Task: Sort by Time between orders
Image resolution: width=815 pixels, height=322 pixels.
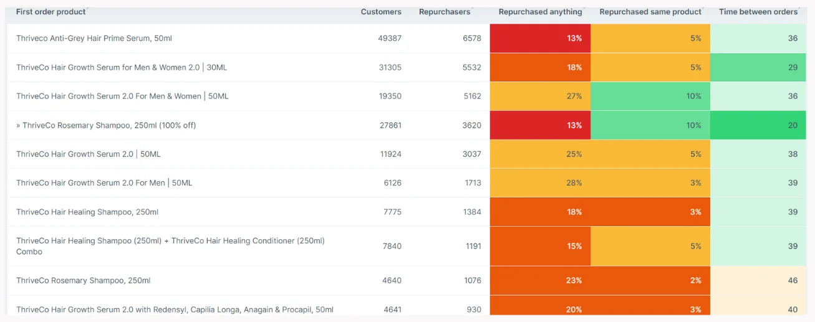Action: click(758, 12)
